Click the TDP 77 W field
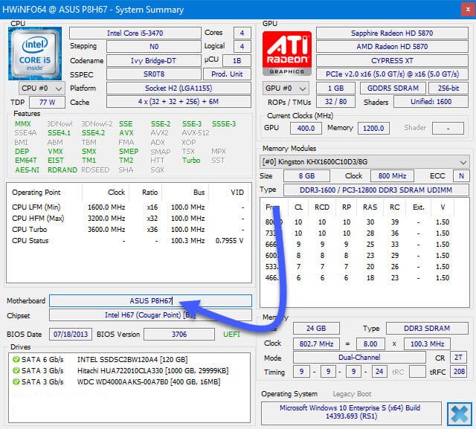The height and width of the screenshot is (429, 476). 47,103
